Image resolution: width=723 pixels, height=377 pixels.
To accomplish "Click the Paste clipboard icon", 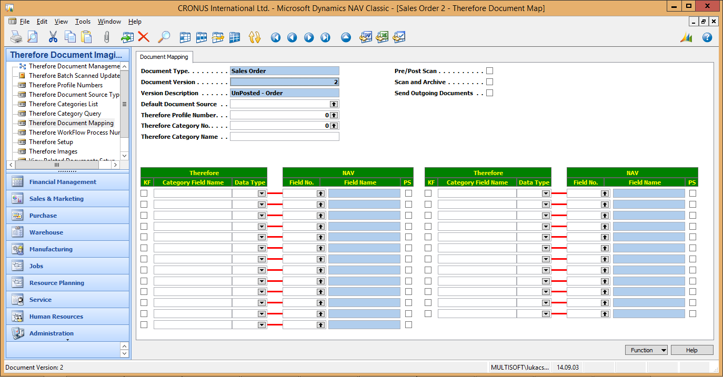I will (x=86, y=37).
